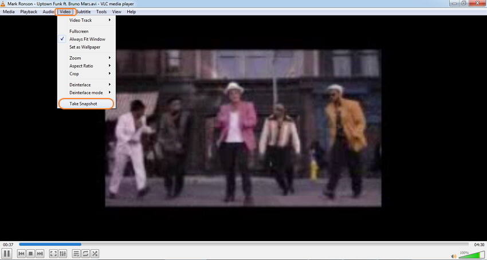Toggle fullscreen icon in bottom toolbar
The height and width of the screenshot is (260, 487).
(x=53, y=254)
